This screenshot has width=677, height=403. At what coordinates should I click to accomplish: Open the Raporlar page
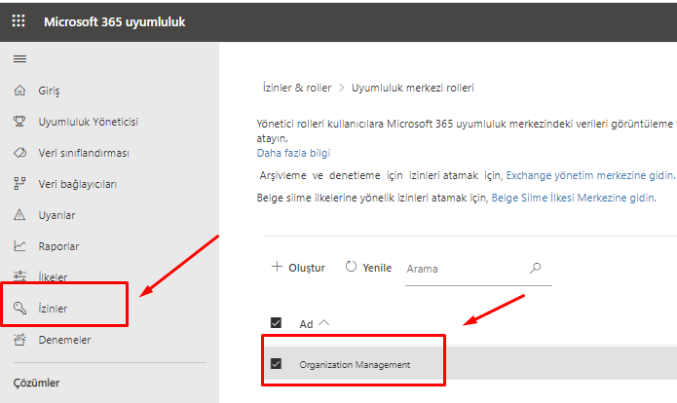[58, 246]
